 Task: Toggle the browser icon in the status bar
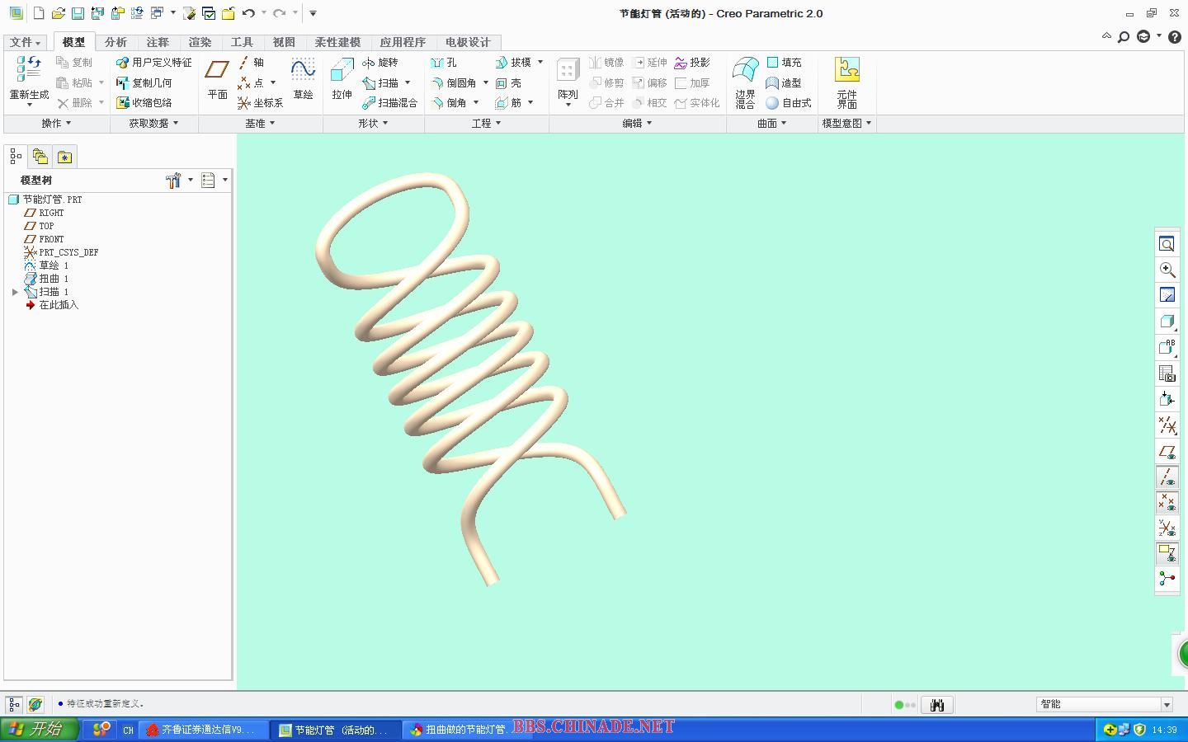pyautogui.click(x=35, y=704)
